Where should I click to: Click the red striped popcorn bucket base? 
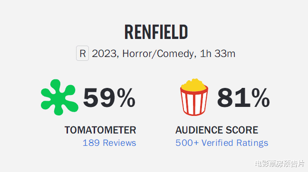pos(194,103)
